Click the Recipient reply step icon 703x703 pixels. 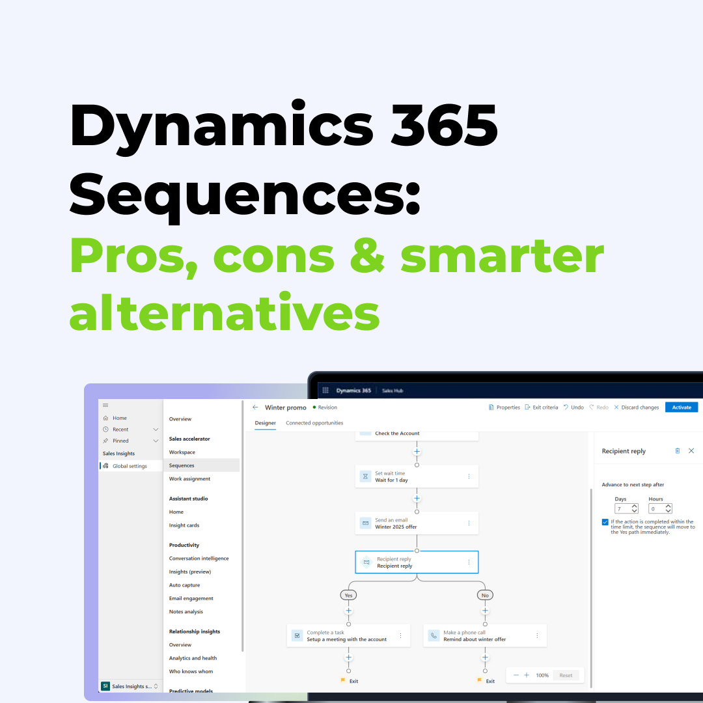click(366, 562)
